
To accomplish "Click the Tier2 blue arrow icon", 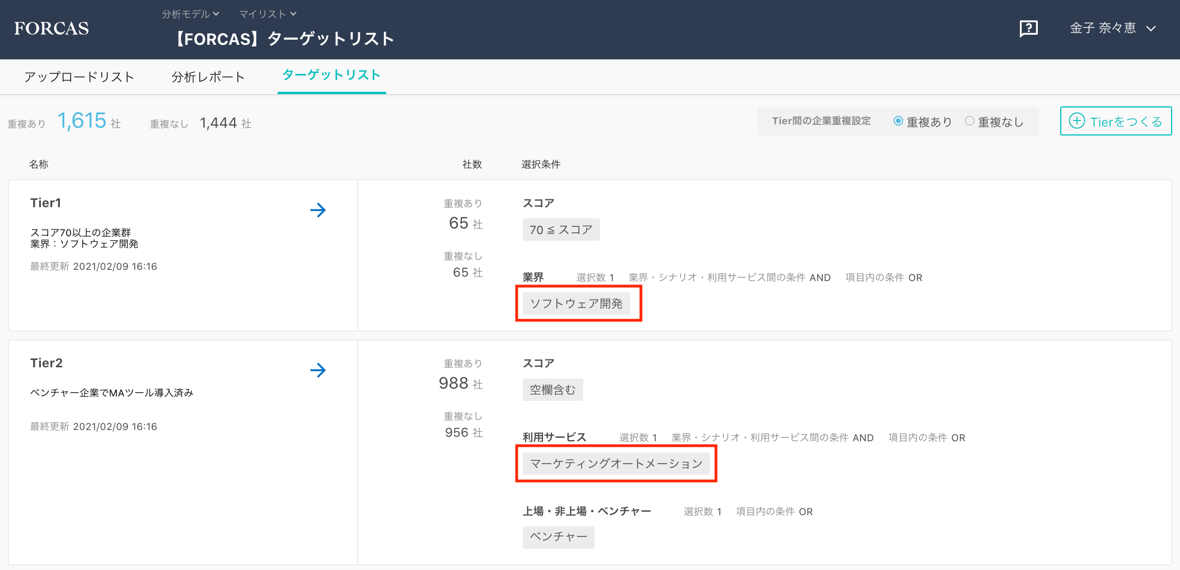I will [318, 370].
